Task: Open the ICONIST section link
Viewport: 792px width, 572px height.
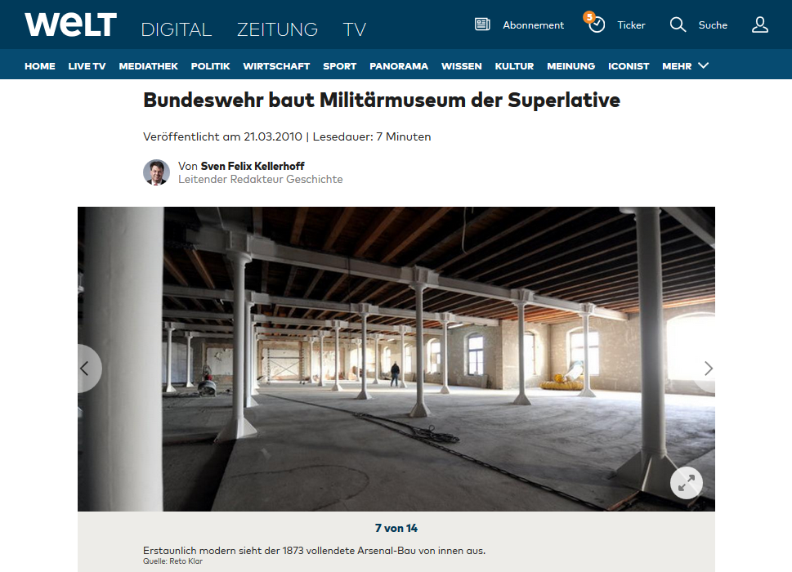Action: coord(629,66)
